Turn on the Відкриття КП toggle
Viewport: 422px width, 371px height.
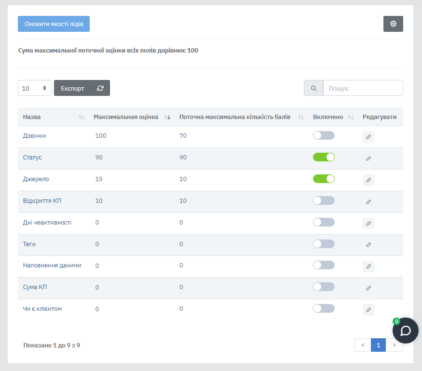pos(324,200)
